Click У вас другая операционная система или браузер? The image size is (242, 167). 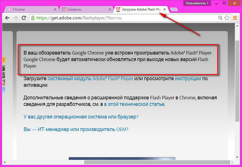pos(81,117)
